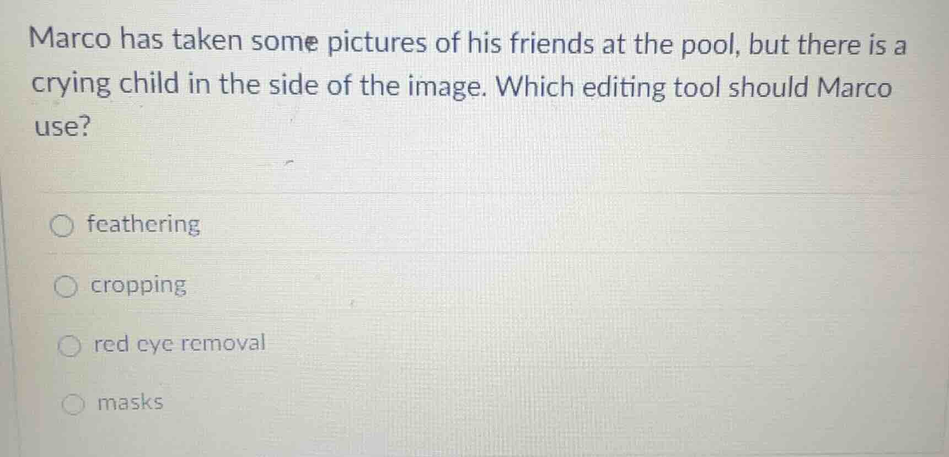Mark the masks radio button

[73, 405]
